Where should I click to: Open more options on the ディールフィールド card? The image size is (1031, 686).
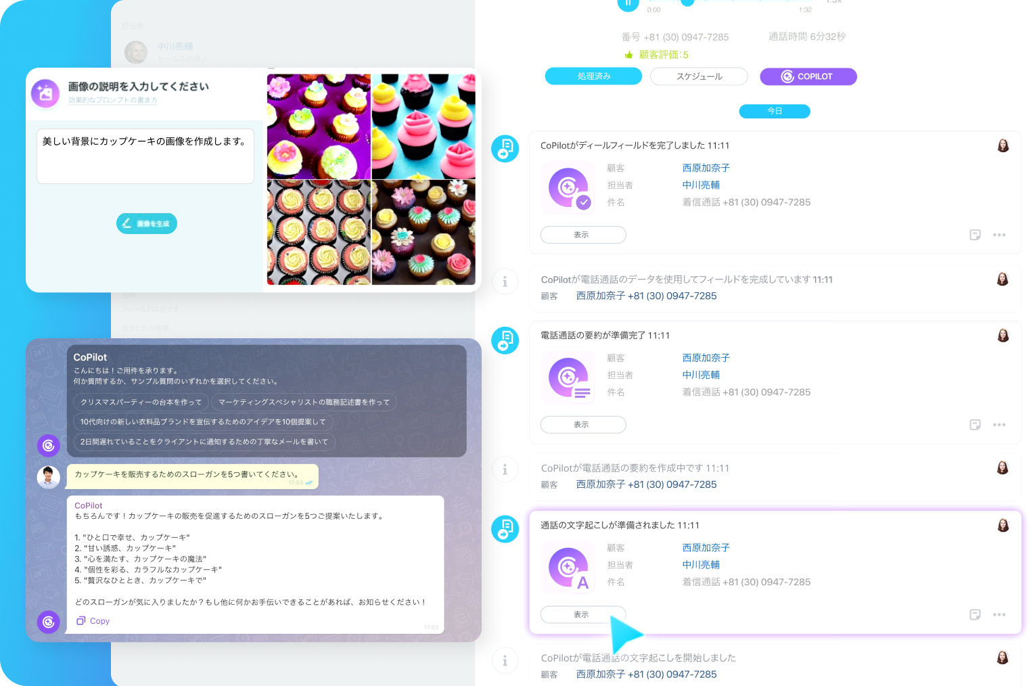point(999,235)
